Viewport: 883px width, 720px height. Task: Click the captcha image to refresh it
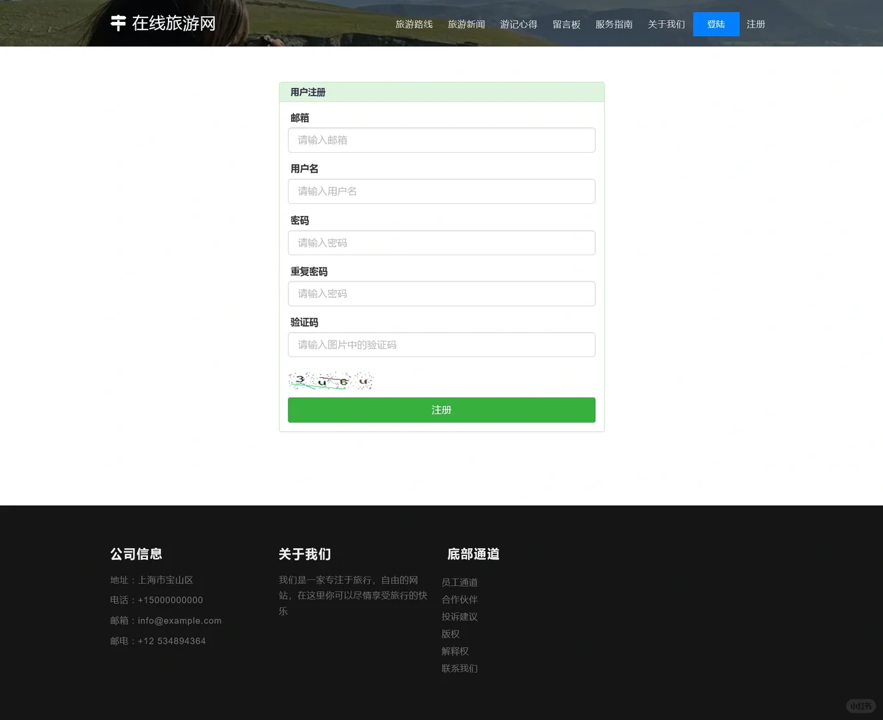point(331,381)
